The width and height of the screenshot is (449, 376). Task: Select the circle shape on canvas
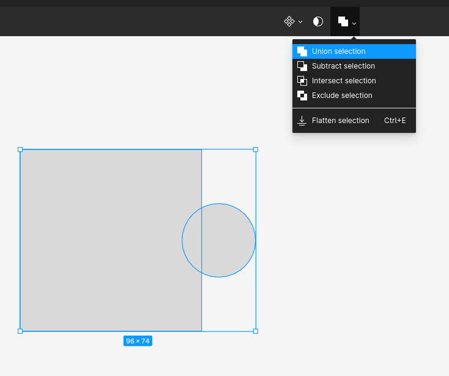[219, 240]
